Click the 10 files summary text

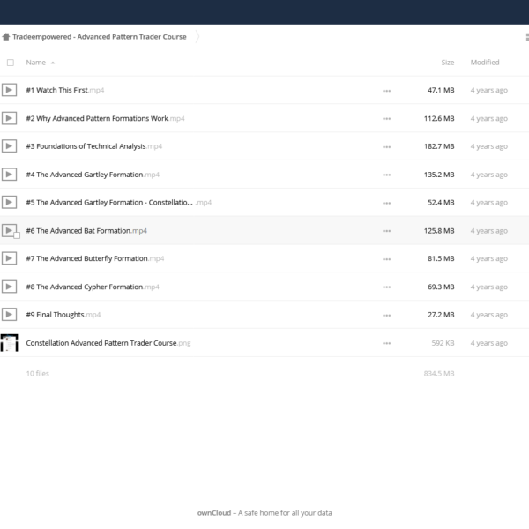click(x=37, y=373)
